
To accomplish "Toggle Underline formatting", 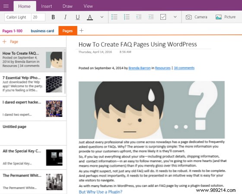I will coord(78,17).
